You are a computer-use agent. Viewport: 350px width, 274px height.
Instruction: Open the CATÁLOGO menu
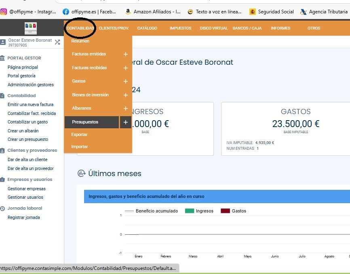[147, 28]
